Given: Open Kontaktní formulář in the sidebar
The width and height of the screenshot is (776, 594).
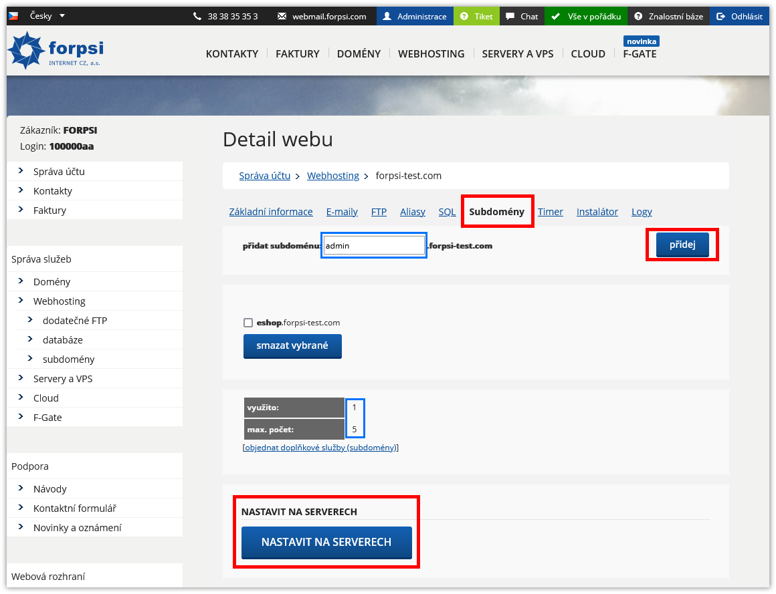Looking at the screenshot, I should click(75, 508).
